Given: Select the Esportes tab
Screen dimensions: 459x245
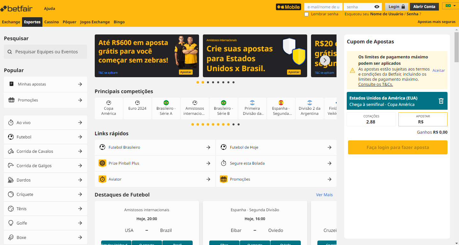Looking at the screenshot, I should click(32, 22).
